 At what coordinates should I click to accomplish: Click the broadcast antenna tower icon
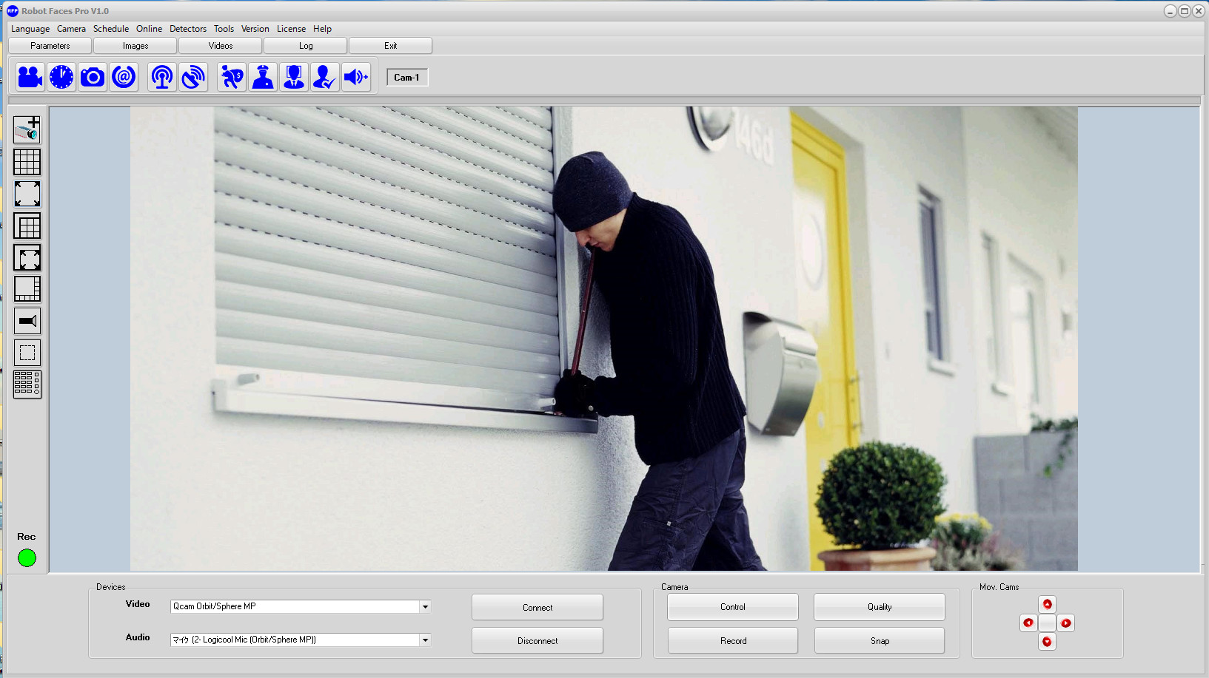(x=162, y=77)
